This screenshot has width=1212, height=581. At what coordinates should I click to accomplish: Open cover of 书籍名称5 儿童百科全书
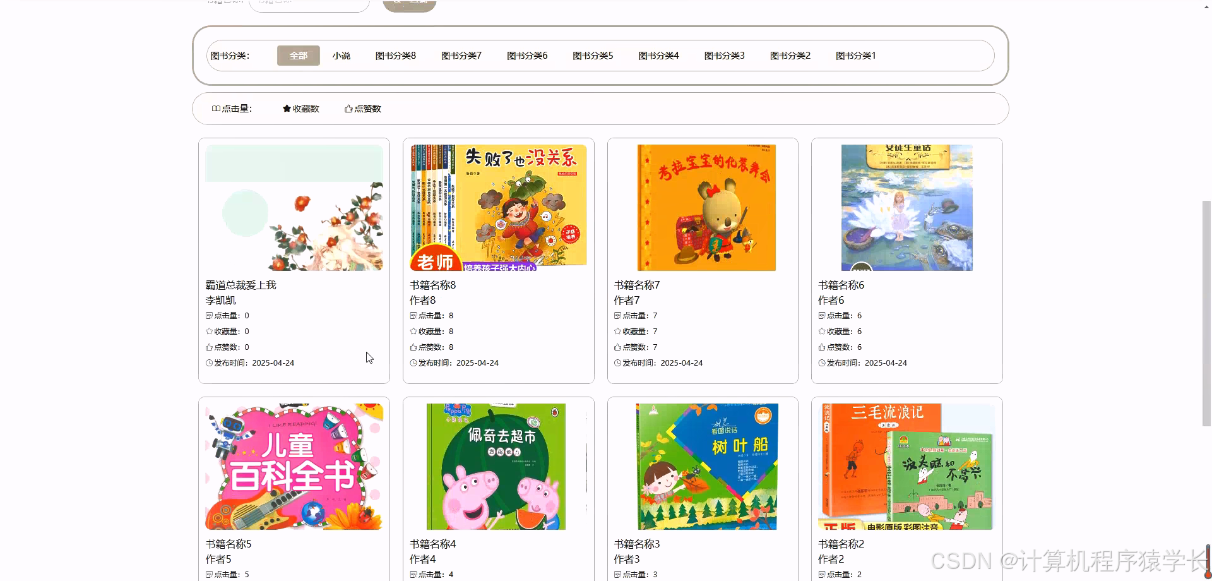(x=294, y=467)
